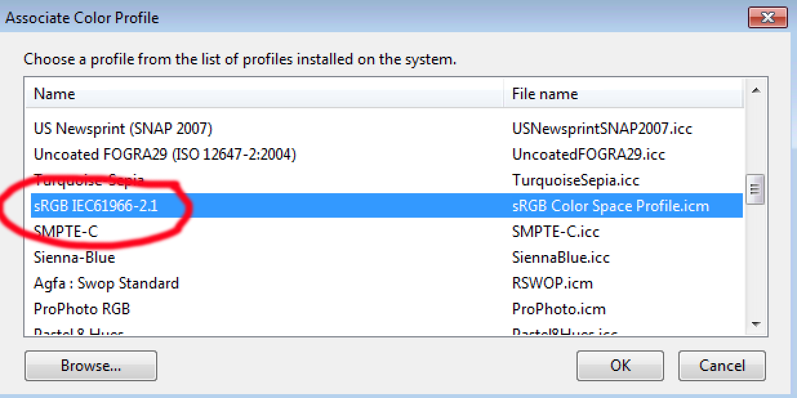Confirm selection with OK
797x398 pixels.
tap(620, 365)
